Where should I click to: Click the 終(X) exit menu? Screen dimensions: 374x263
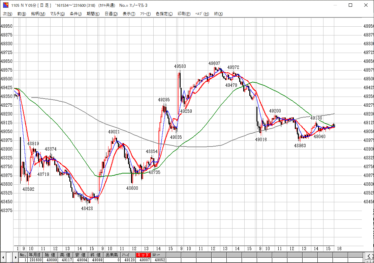[218, 14]
